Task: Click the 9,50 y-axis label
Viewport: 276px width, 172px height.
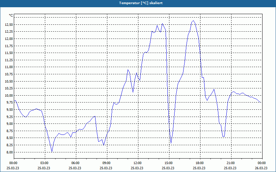Action: [10, 110]
